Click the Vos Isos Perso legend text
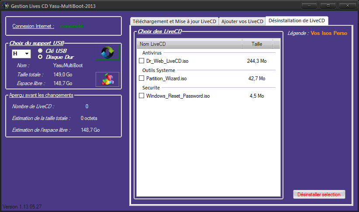Viewport: 359px width, 212px height. click(329, 33)
